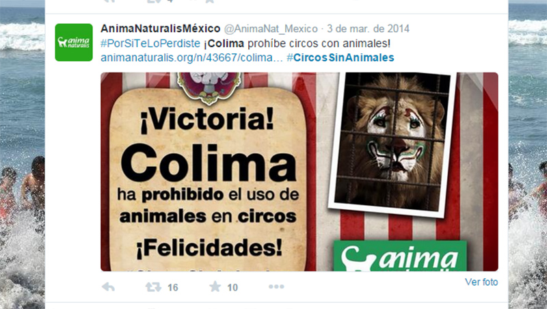Follow the animanaturalis.org/n/43667/colima link
This screenshot has height=309, width=547.
click(191, 57)
